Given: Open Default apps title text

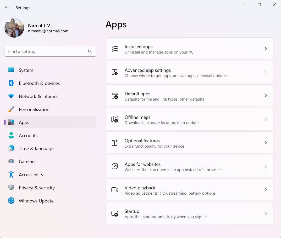Looking at the screenshot, I should pyautogui.click(x=137, y=94).
